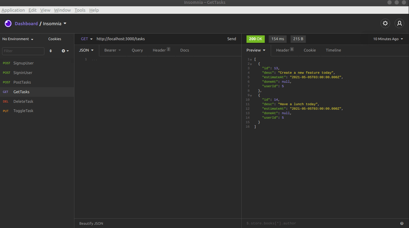Viewport: 409px width, 228px height.
Task: Expand the JSON body type dropdown
Action: 86,50
